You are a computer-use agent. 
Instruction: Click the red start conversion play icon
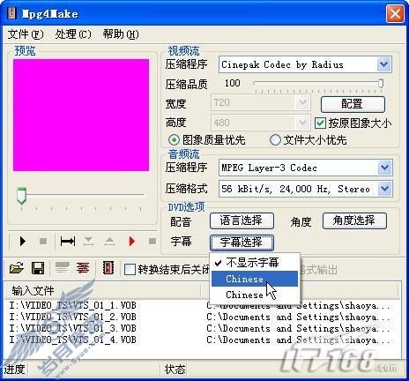coord(131,242)
